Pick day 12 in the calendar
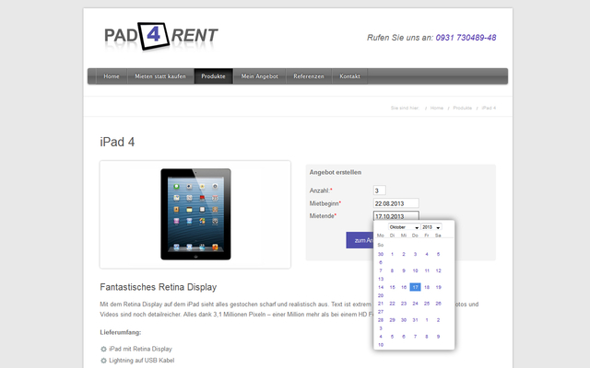The image size is (590, 368). click(x=439, y=270)
